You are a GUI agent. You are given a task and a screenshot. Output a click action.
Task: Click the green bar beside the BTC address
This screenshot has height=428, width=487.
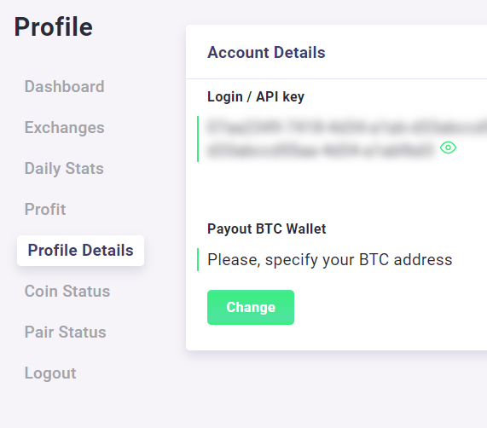point(198,259)
